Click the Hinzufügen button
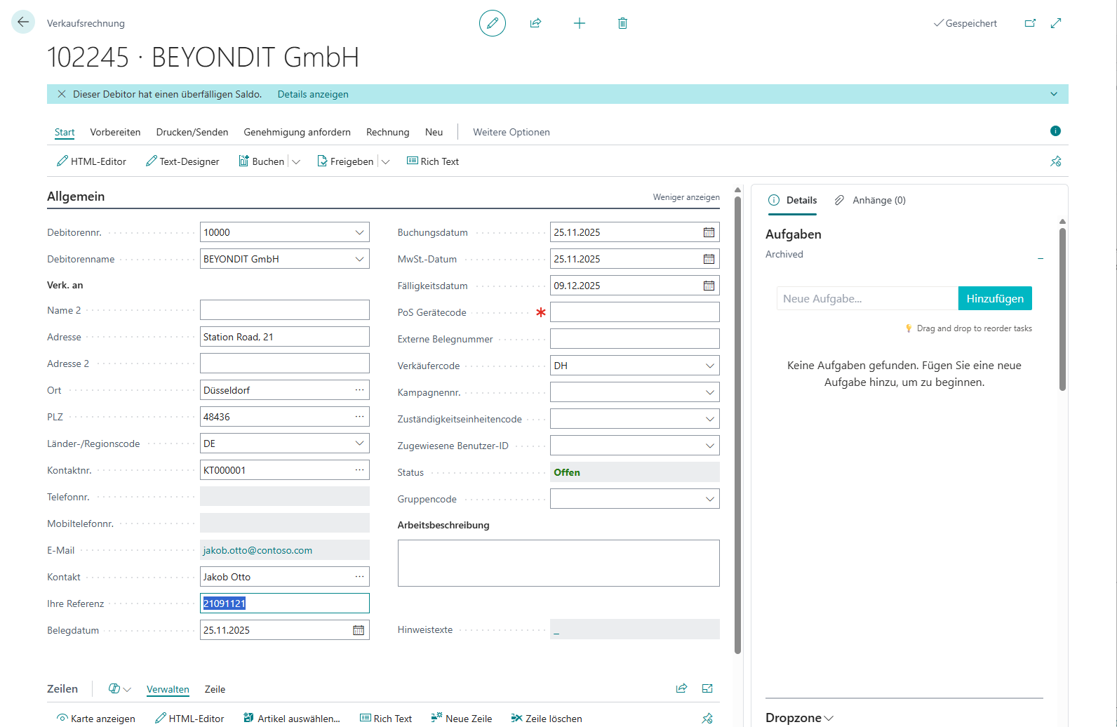 coord(994,298)
